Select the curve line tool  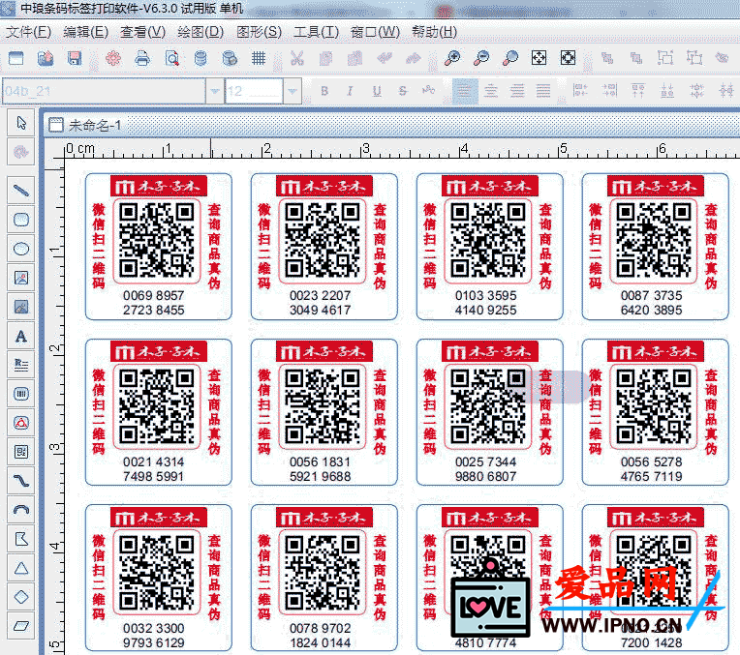pos(21,481)
